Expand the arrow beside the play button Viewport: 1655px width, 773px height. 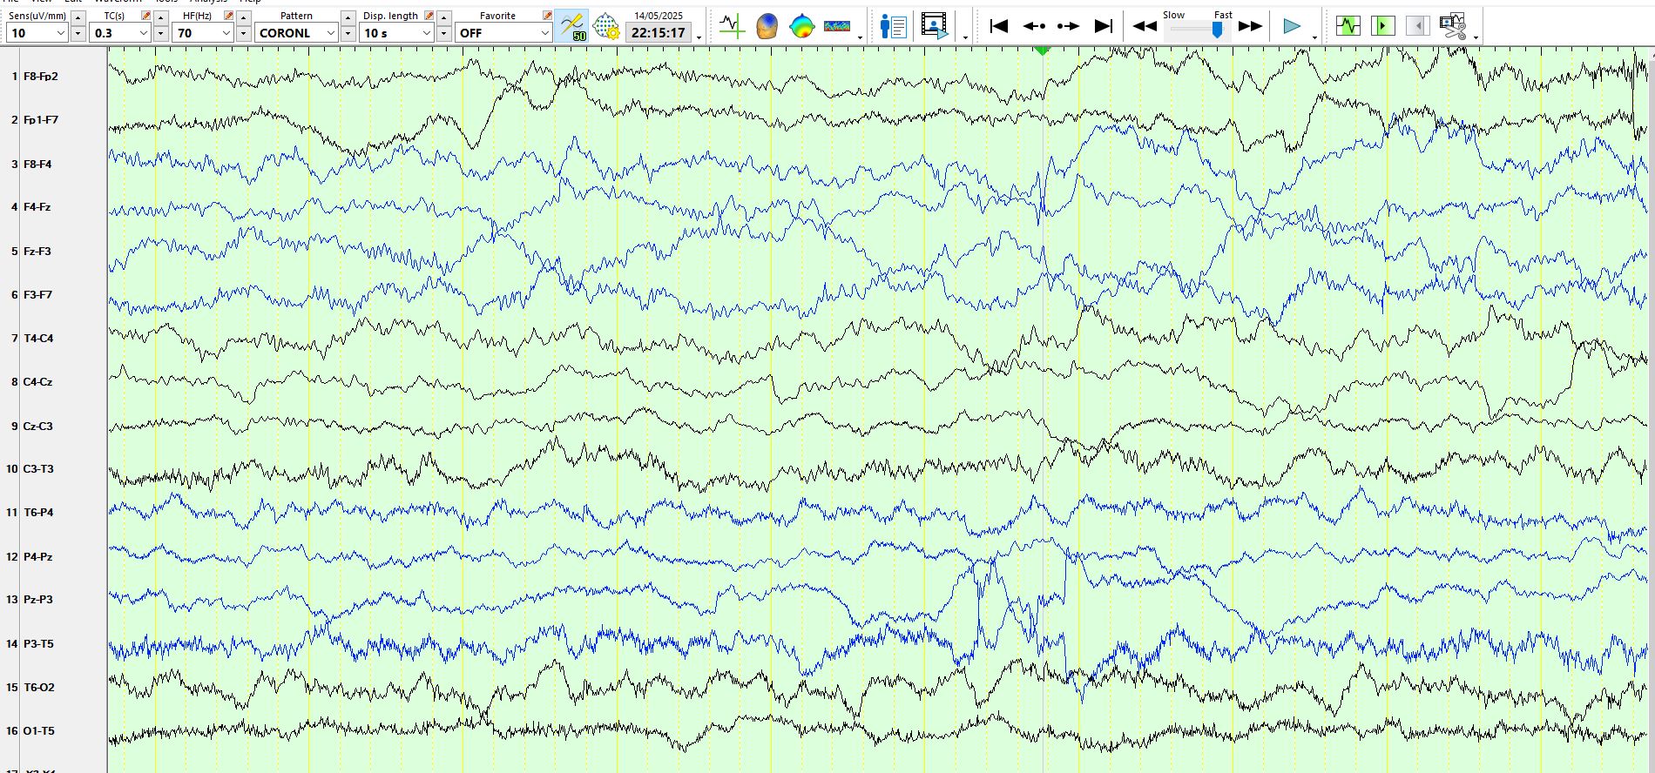coord(1314,37)
